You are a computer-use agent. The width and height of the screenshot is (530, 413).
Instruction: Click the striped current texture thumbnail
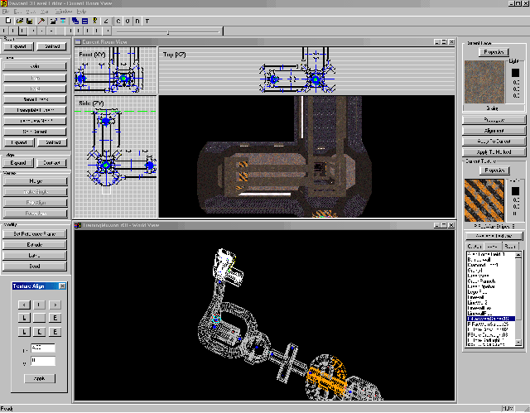pyautogui.click(x=484, y=200)
